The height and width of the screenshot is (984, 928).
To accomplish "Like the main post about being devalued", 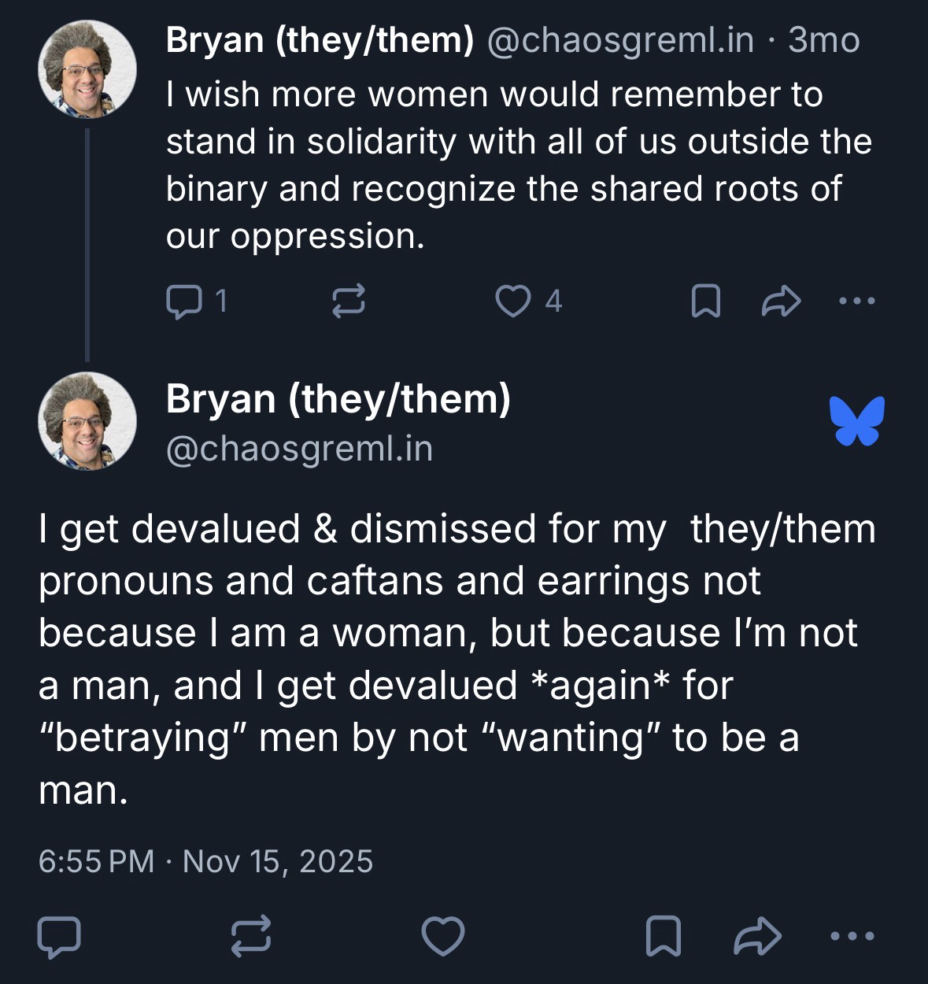I will [x=443, y=936].
